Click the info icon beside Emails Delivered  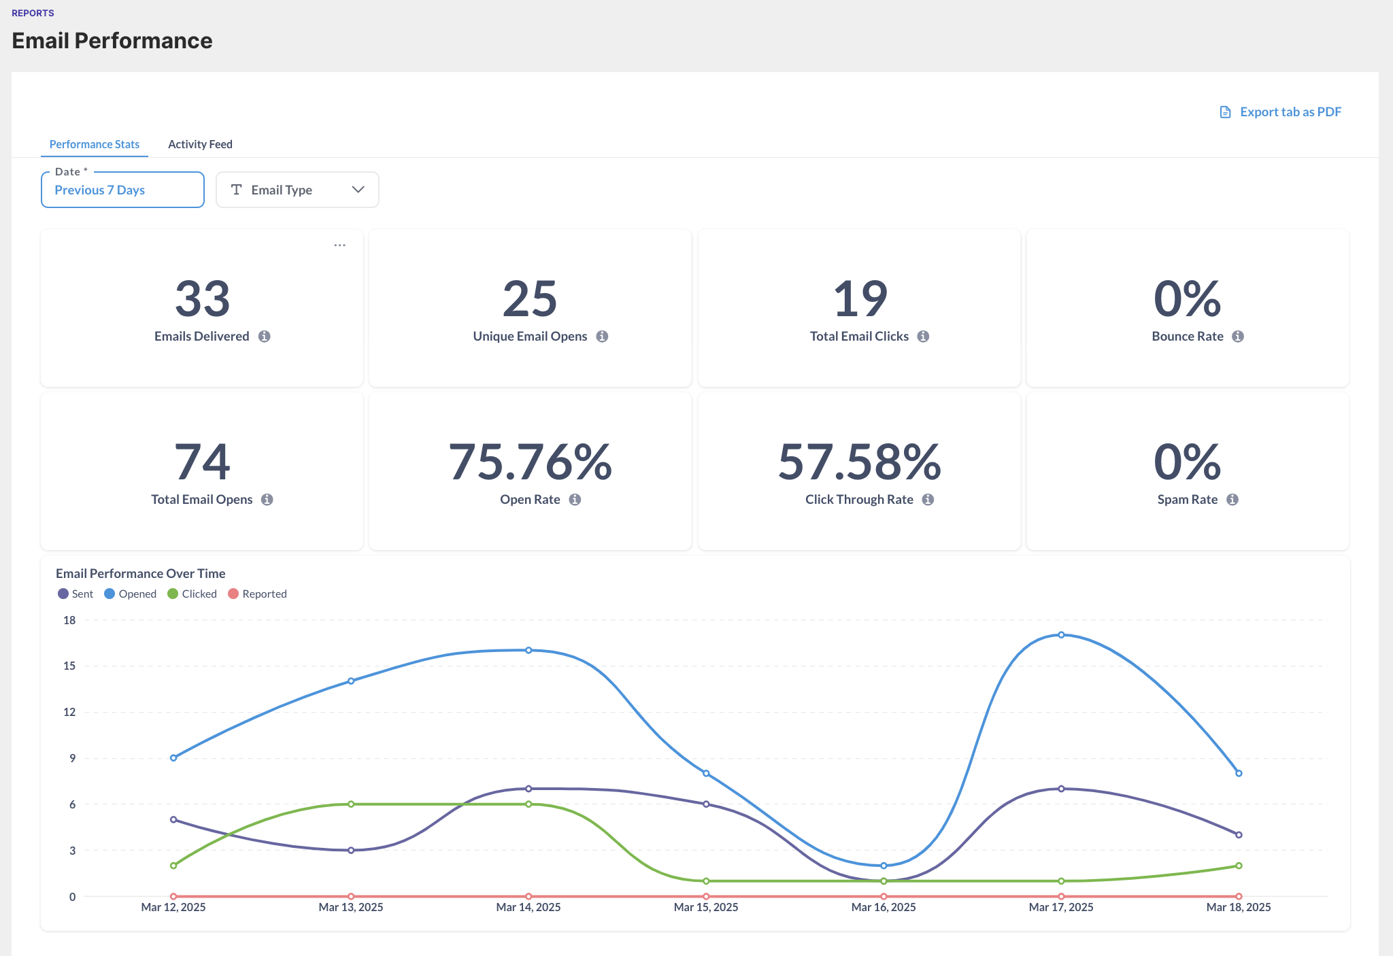click(265, 335)
